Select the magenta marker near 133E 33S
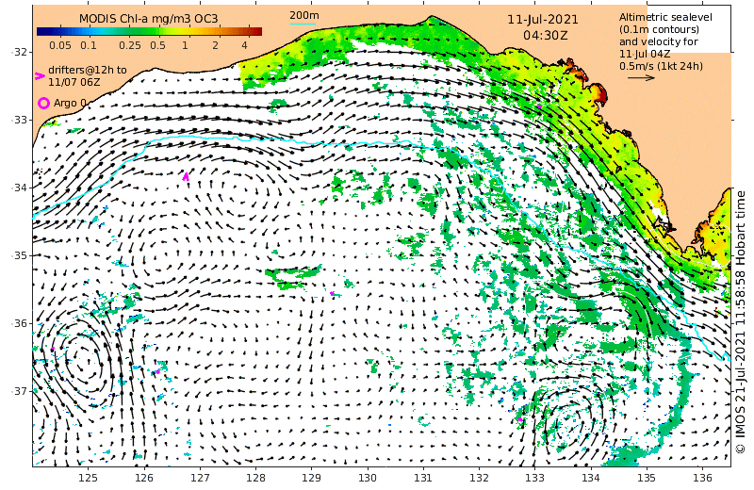The width and height of the screenshot is (754, 490). pos(539,106)
